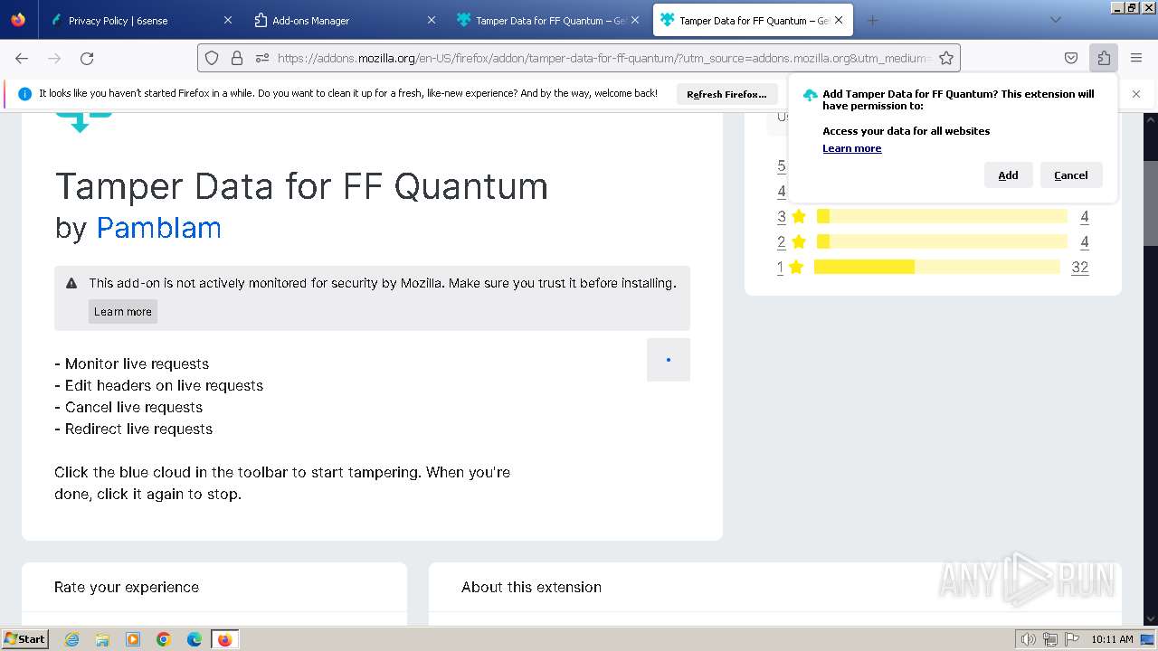Screen dimensions: 1158x651
Task: Click the forward navigation arrow
Action: (x=54, y=58)
